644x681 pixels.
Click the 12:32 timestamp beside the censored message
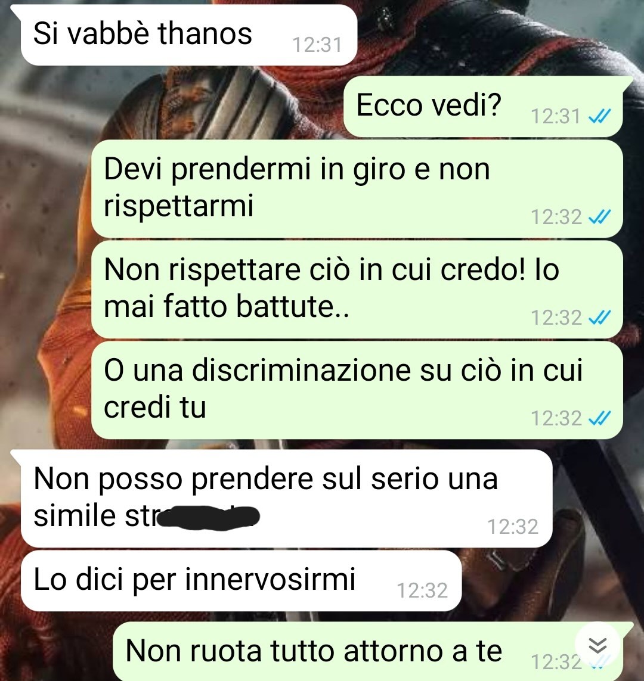(x=513, y=527)
